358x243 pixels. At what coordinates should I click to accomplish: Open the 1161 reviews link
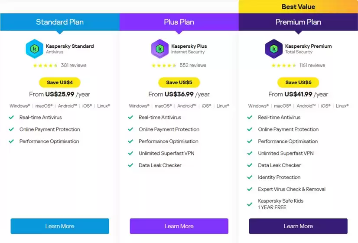point(312,66)
